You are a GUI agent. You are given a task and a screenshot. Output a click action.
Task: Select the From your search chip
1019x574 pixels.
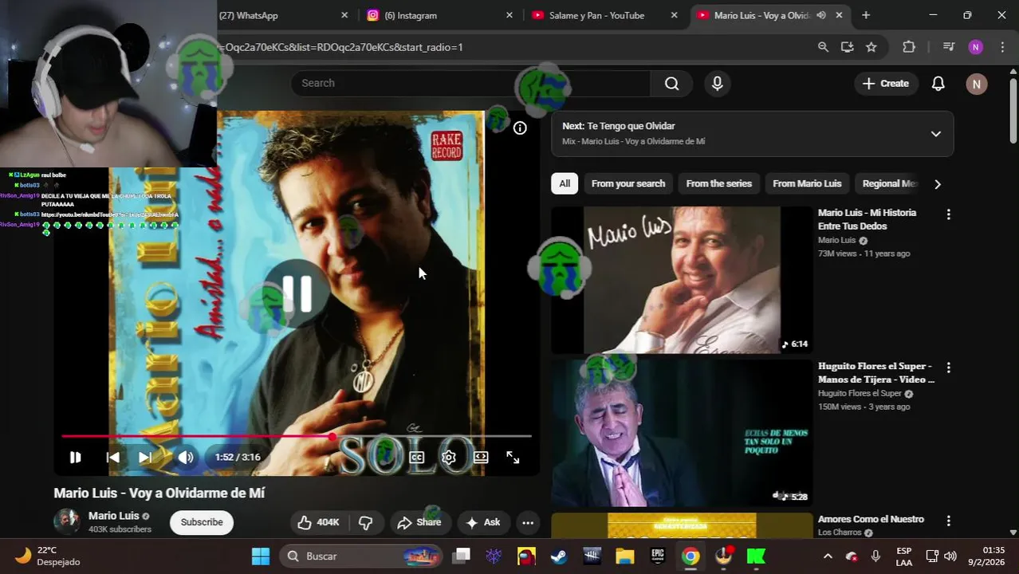click(628, 183)
